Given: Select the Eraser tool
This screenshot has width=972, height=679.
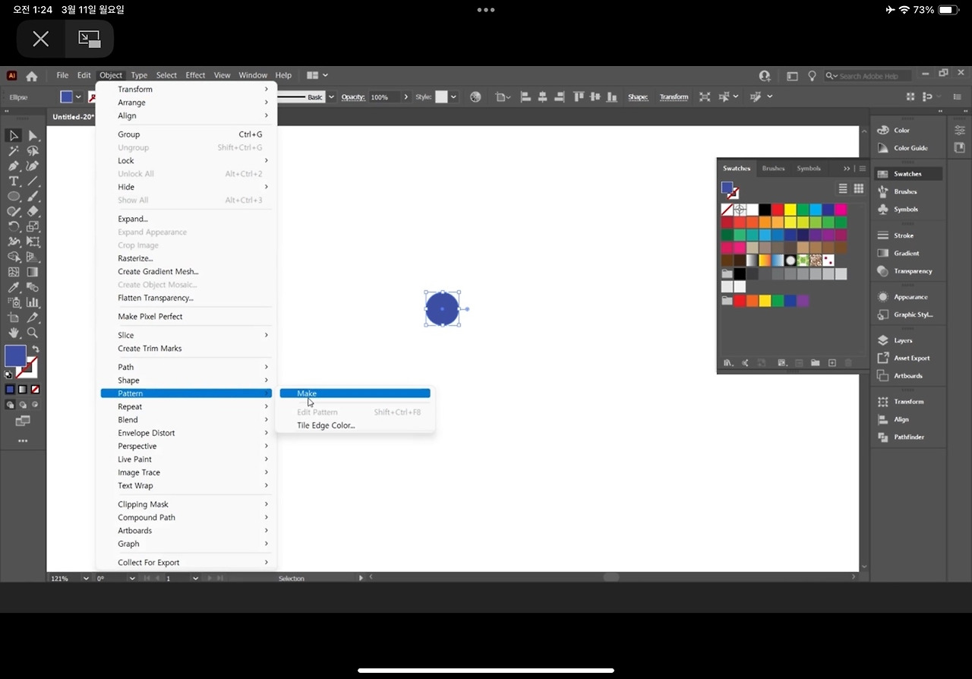Looking at the screenshot, I should click(x=33, y=212).
